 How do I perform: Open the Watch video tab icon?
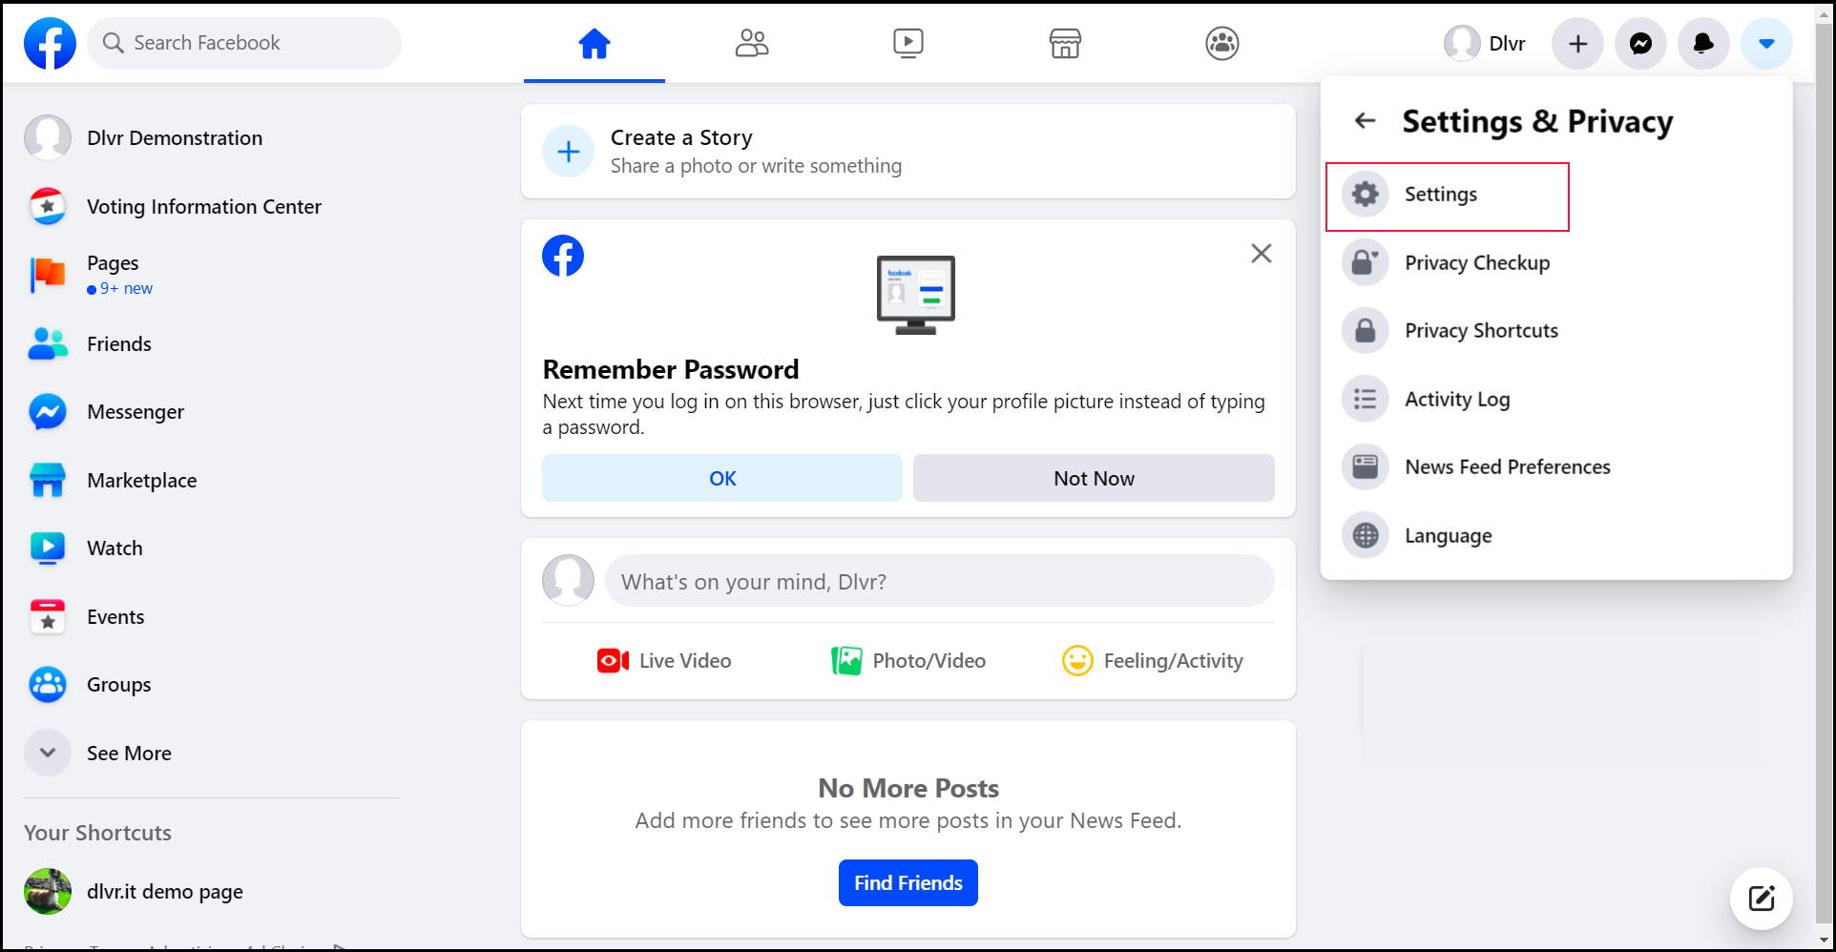908,43
